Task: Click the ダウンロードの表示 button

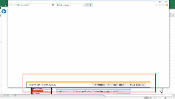Action: [x=137, y=85]
